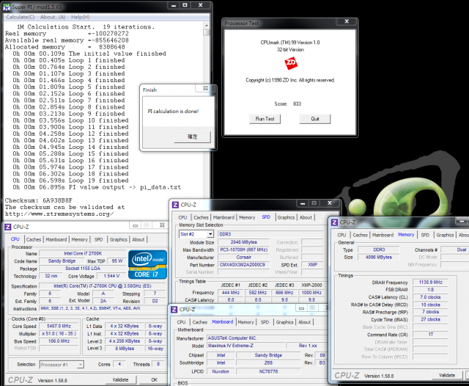Click the Manufacturer field Corsair
This screenshot has width=469, height=386.
(243, 258)
